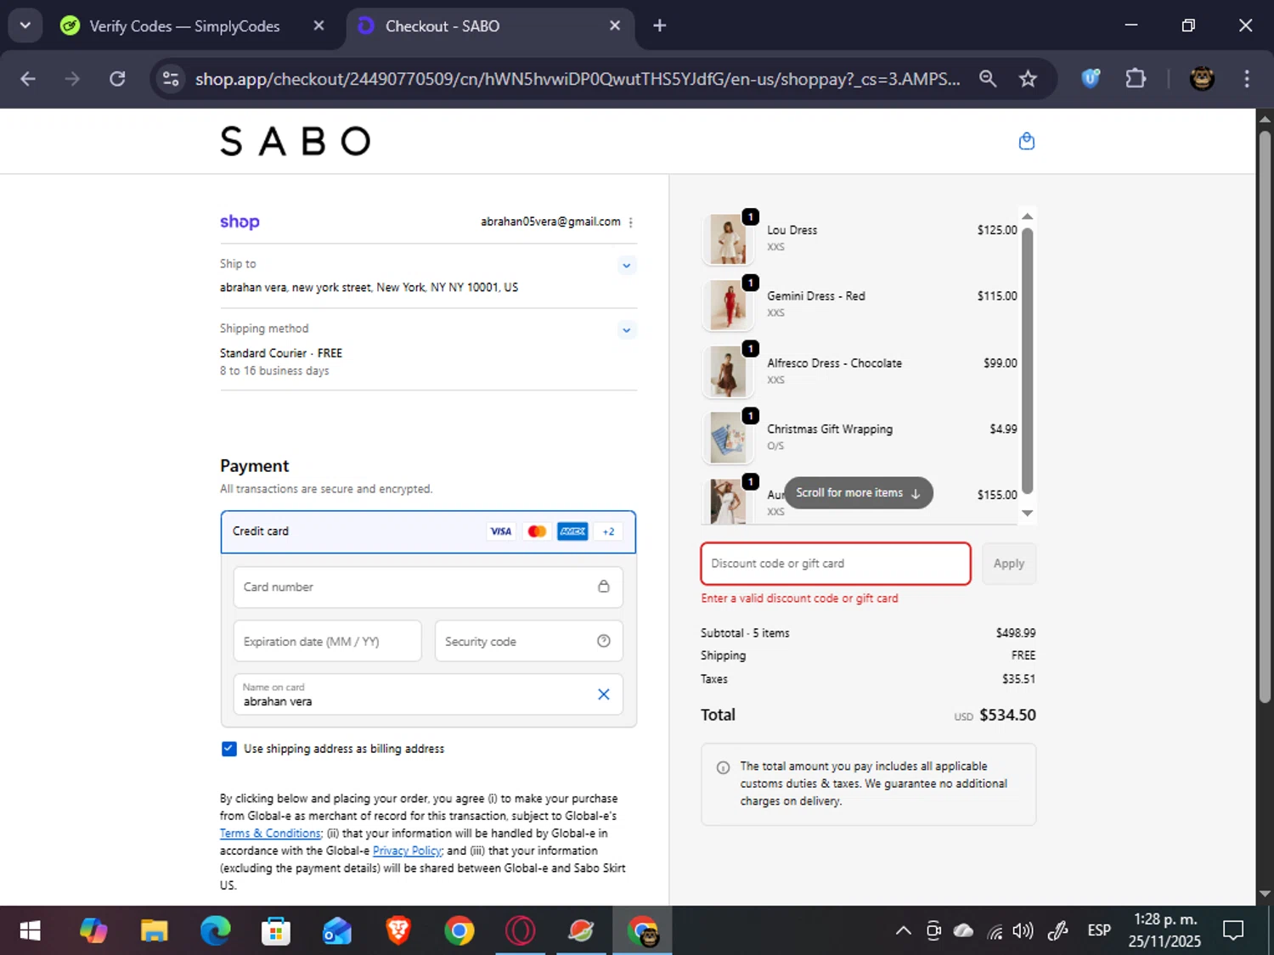Click the page vertical scrollbar
Screen dimensions: 1274x955
coord(1265,416)
